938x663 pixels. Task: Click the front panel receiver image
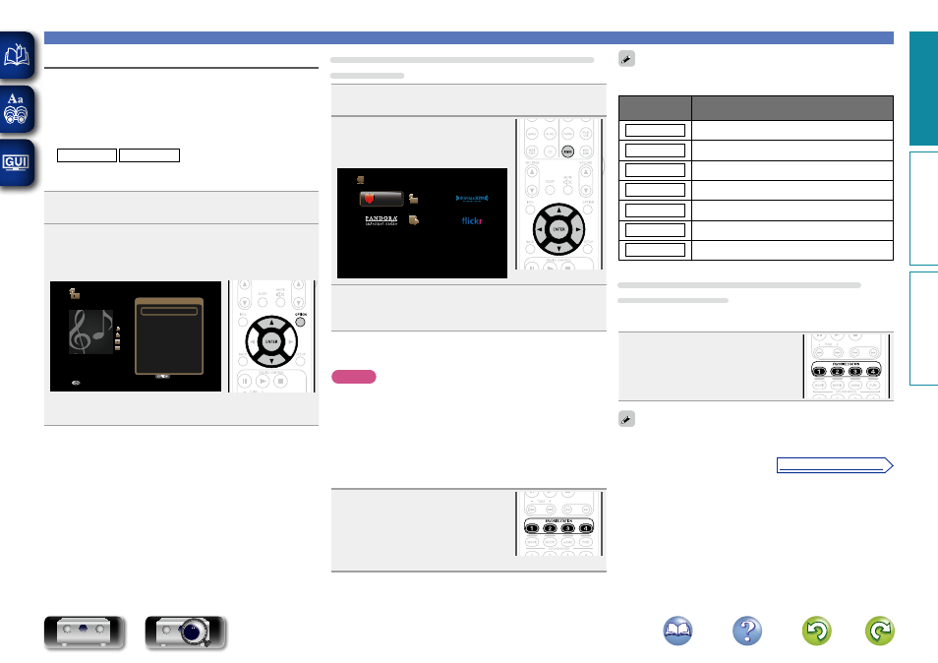(x=85, y=633)
